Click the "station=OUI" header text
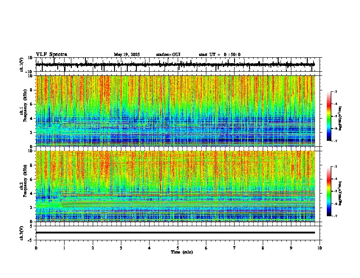Screen dimensions: 360x278 point(168,55)
